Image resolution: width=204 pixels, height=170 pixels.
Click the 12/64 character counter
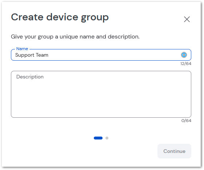186,64
